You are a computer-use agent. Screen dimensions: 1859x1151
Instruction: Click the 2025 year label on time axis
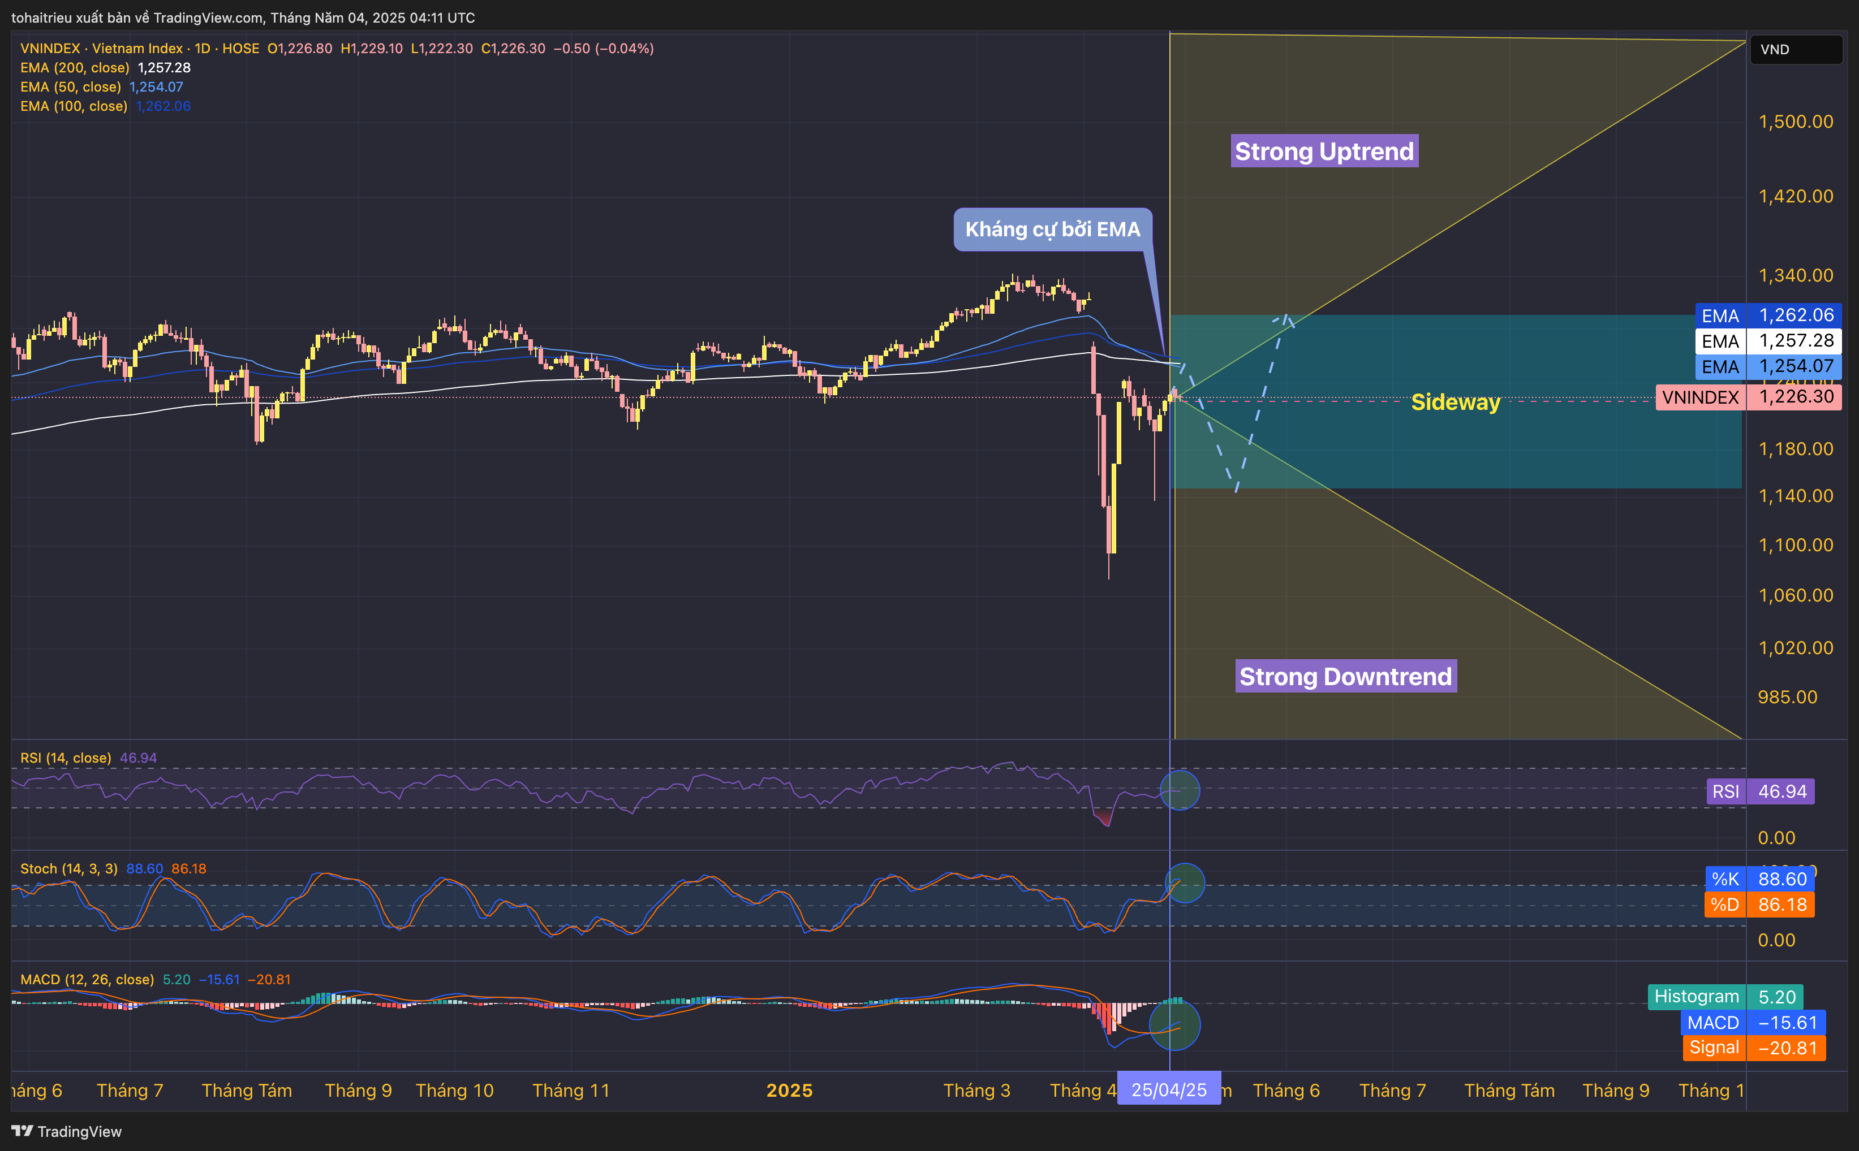pyautogui.click(x=789, y=1090)
